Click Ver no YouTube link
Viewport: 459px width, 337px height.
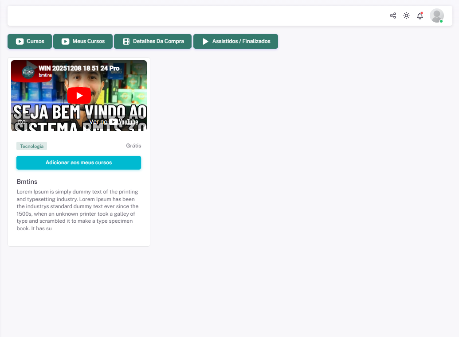114,122
